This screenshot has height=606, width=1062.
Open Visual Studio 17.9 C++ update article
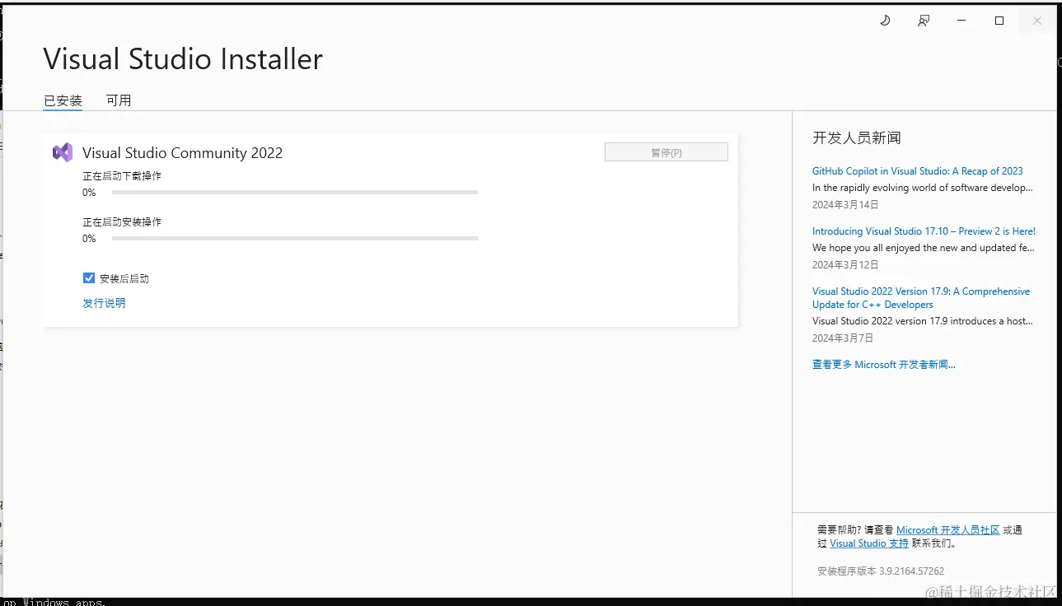[x=921, y=298]
